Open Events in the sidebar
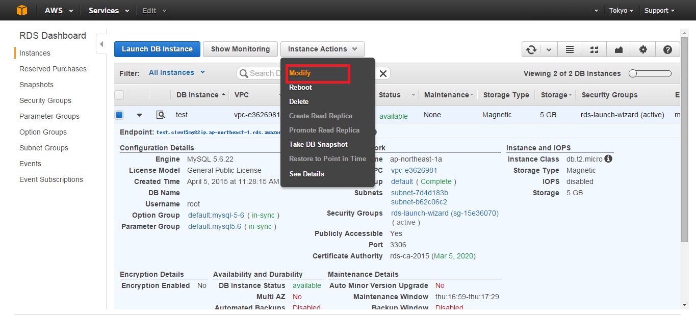 coord(30,164)
